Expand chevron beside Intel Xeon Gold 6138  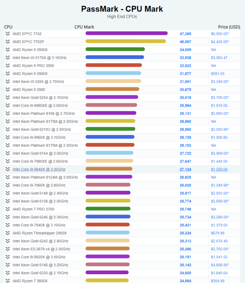7,201
